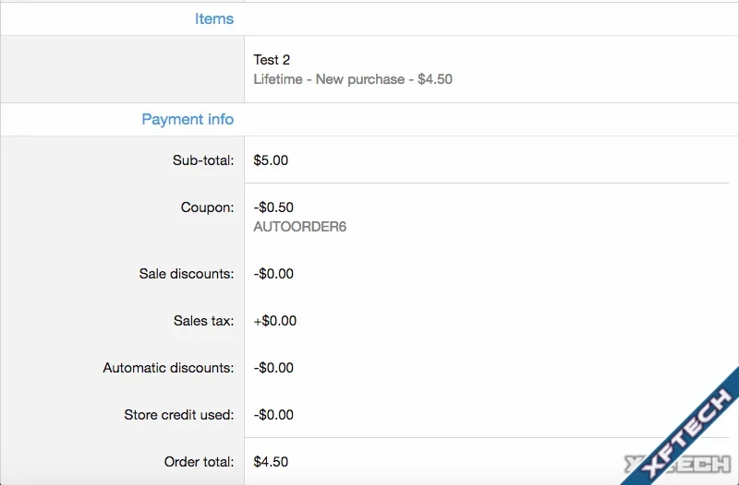Click the AUTOORDER6 coupon code
The height and width of the screenshot is (485, 739).
[x=299, y=227]
